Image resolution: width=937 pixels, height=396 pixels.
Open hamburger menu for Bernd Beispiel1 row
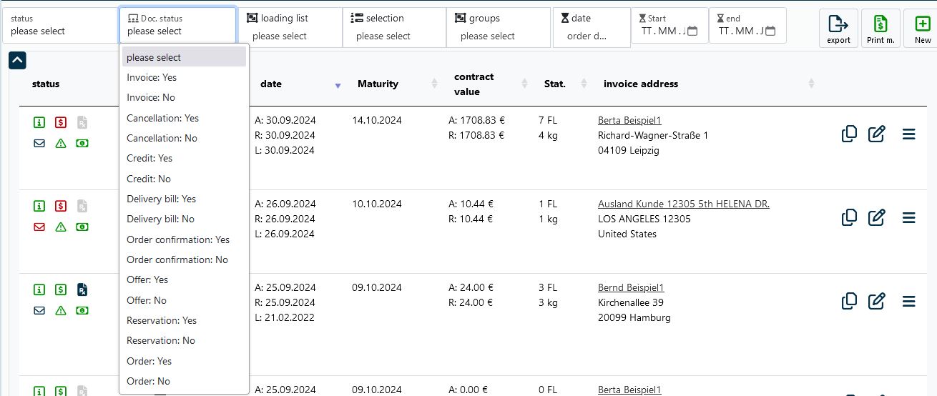click(908, 301)
